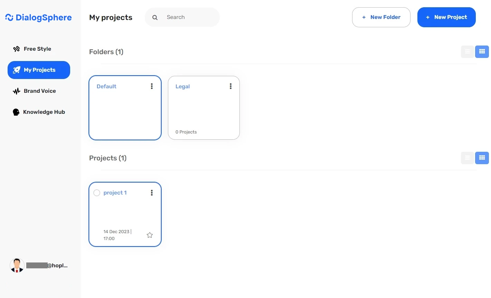Image resolution: width=491 pixels, height=298 pixels.
Task: Create a New Project
Action: [446, 17]
